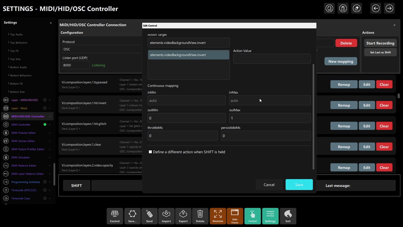Image resolution: width=403 pixels, height=227 pixels.
Task: Click the green Control hand icon
Action: pyautogui.click(x=253, y=216)
